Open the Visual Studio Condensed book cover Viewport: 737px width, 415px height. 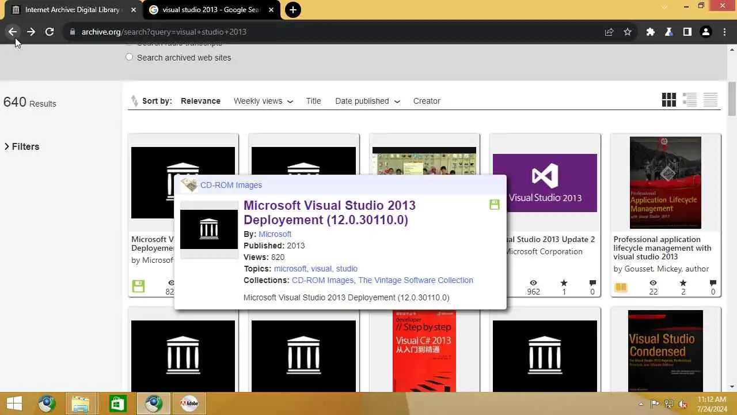pos(666,351)
